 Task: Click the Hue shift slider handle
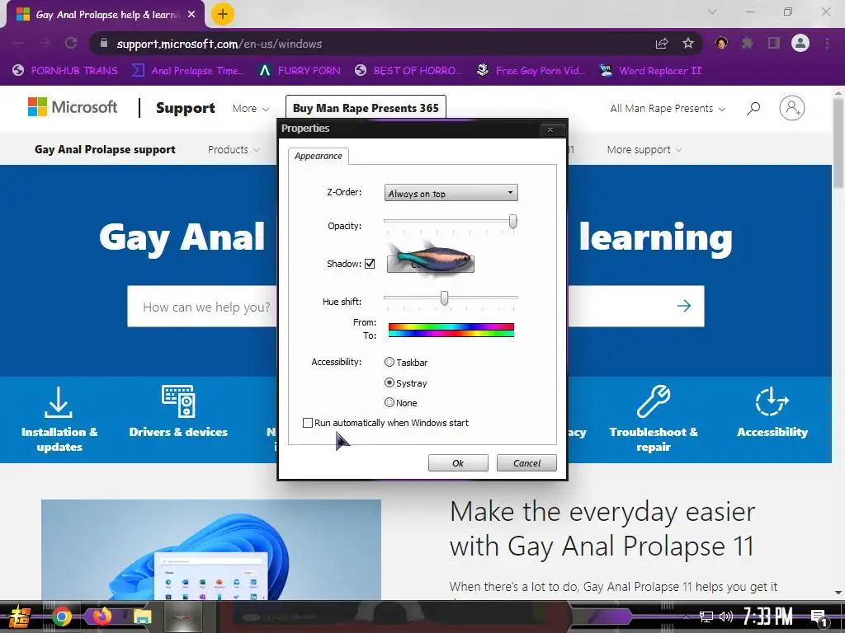pyautogui.click(x=444, y=298)
